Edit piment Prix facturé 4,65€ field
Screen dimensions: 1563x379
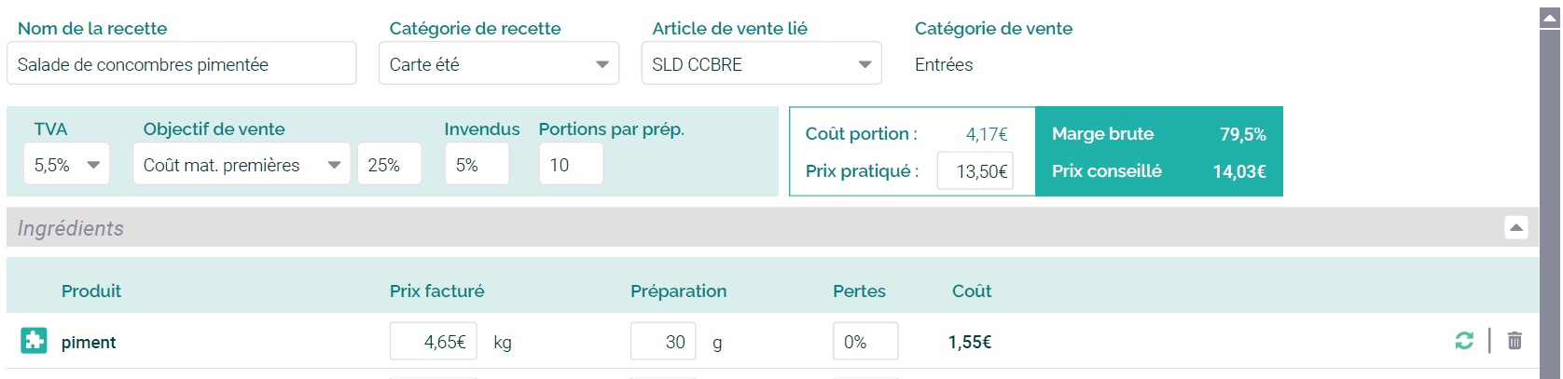coord(433,342)
